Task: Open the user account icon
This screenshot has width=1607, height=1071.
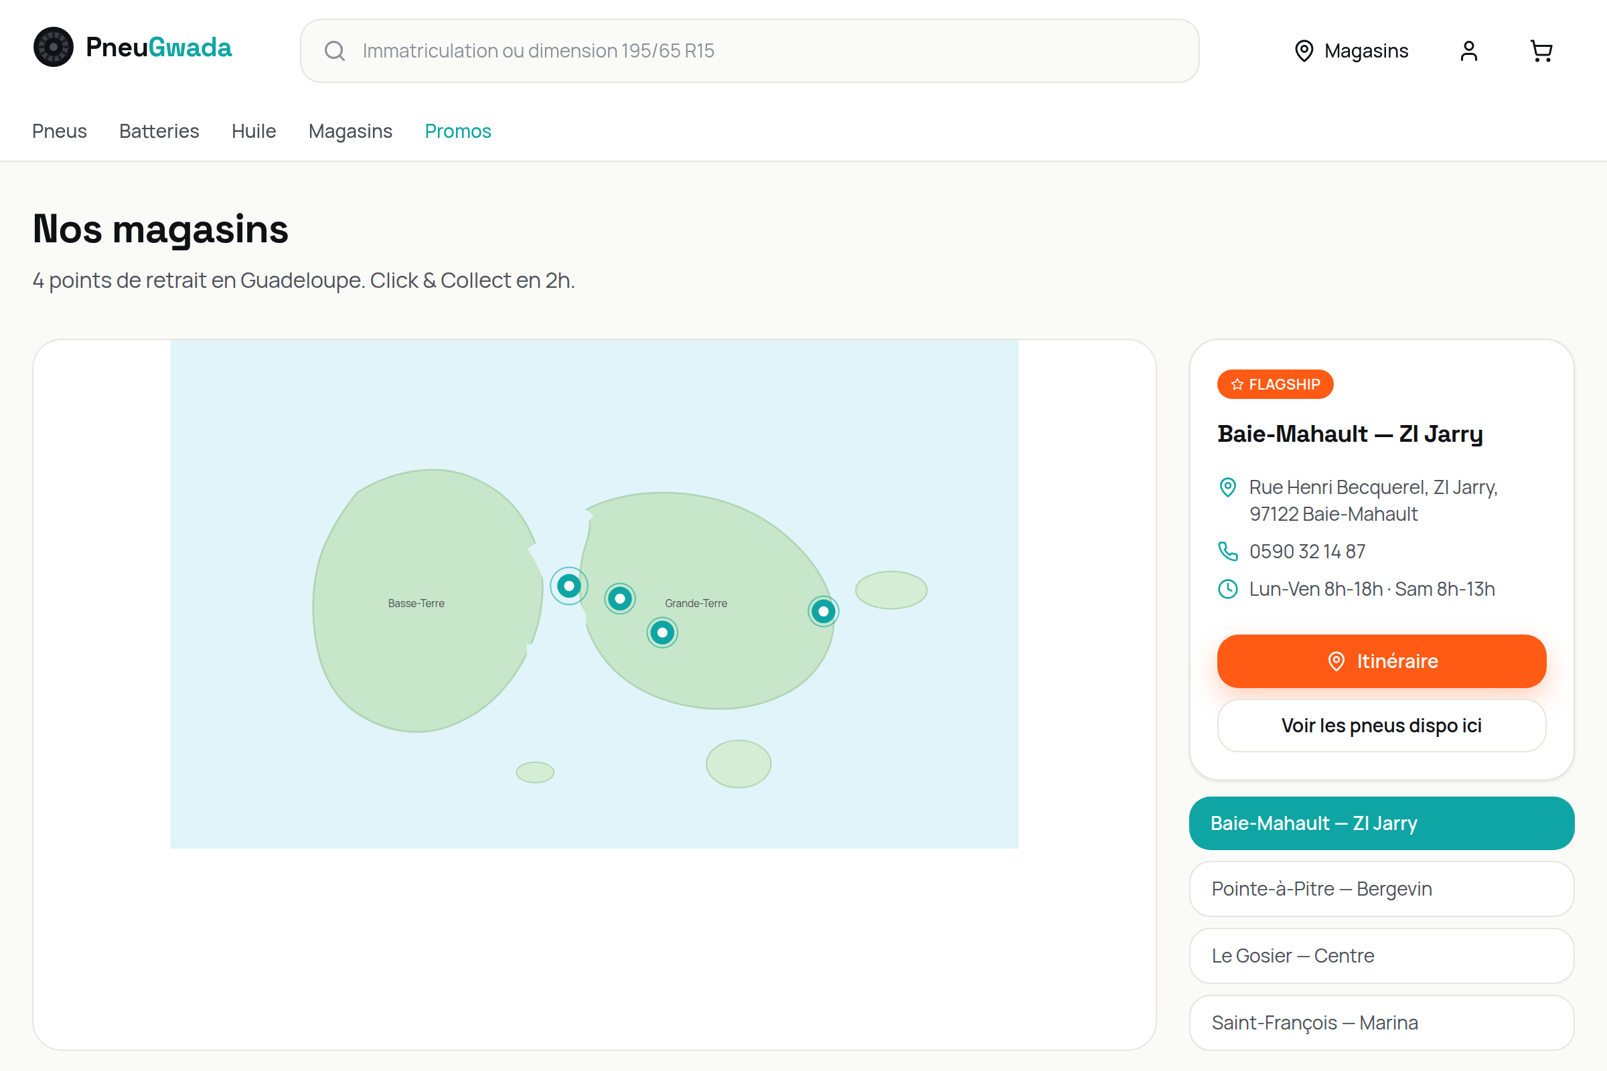Action: click(x=1468, y=51)
